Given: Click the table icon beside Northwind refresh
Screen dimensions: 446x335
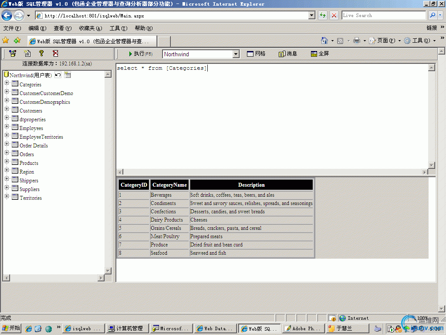Looking at the screenshot, I should 68,75.
